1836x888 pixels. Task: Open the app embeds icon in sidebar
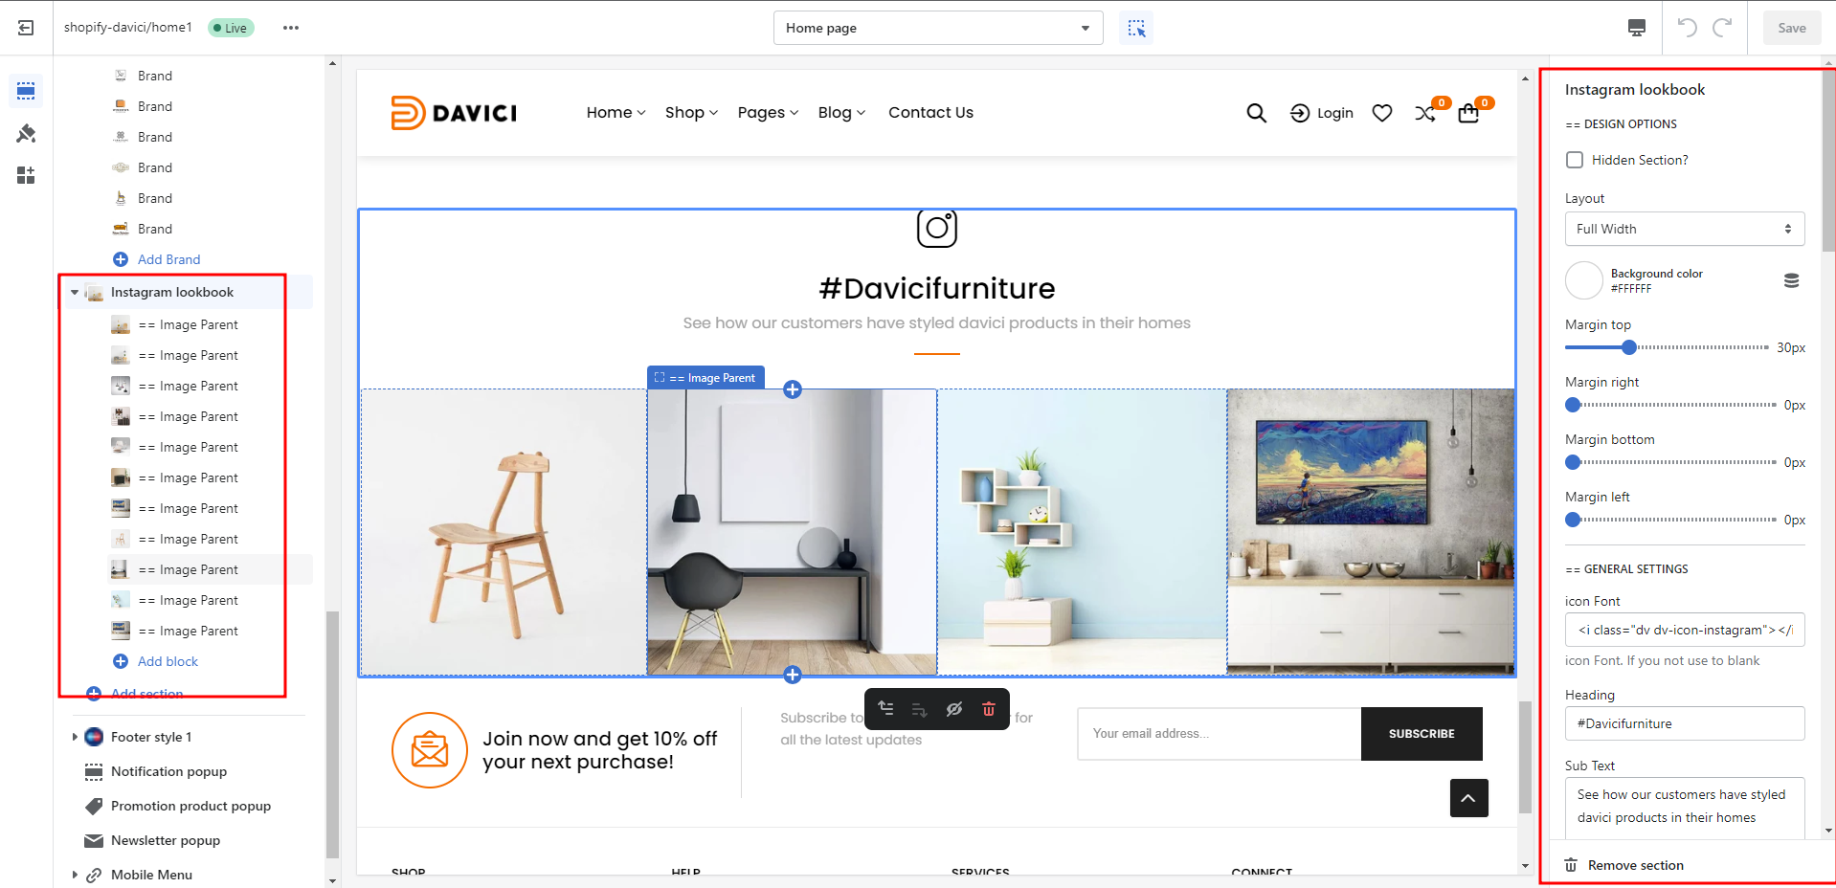click(26, 175)
